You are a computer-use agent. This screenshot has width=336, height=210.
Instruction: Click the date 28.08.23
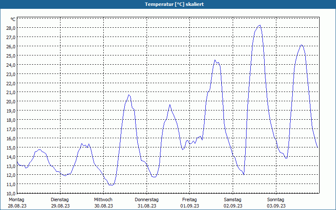[x=17, y=206]
